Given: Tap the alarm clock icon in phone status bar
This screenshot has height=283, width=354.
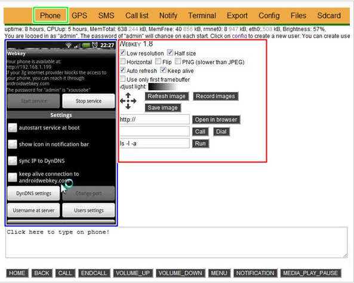Looking at the screenshot, I should (x=95, y=45).
